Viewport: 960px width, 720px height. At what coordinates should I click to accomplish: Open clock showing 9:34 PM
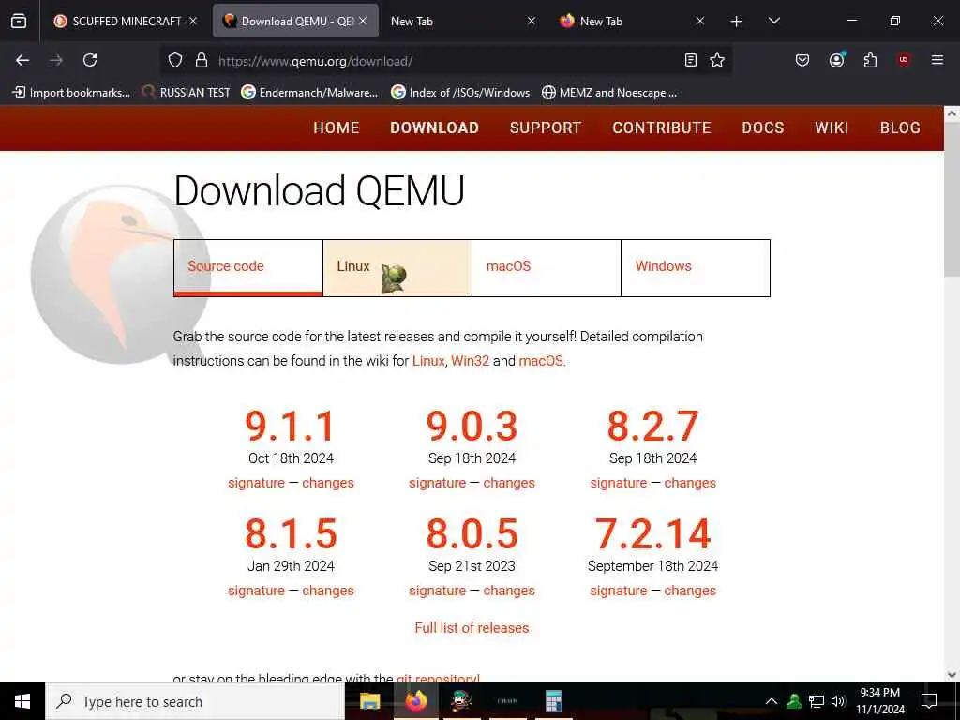[879, 701]
